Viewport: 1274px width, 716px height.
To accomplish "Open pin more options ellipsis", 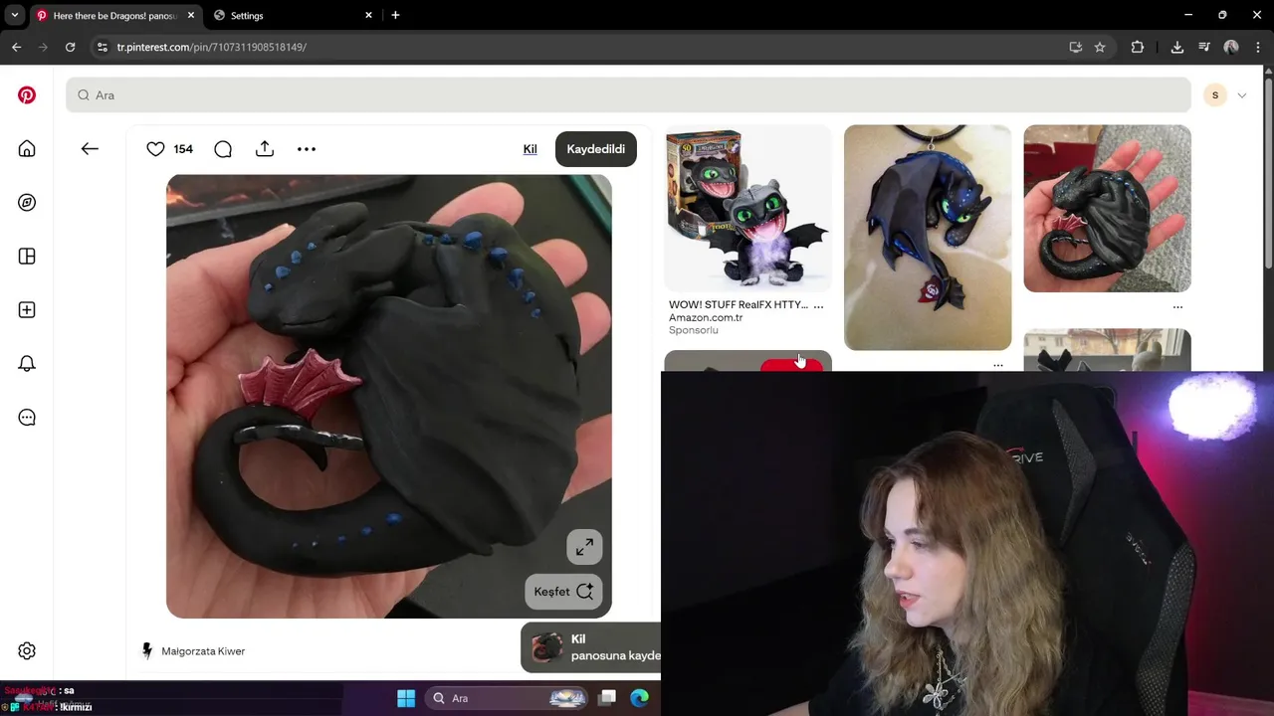I will (x=307, y=149).
